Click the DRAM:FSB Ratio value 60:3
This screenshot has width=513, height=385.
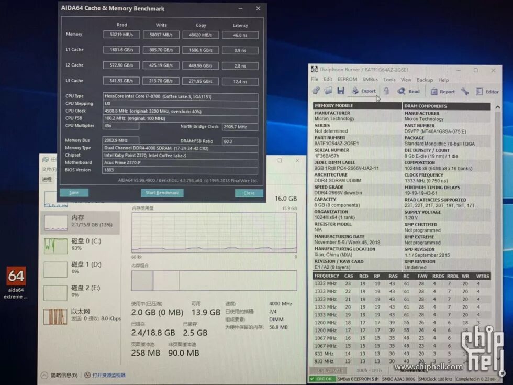click(240, 141)
